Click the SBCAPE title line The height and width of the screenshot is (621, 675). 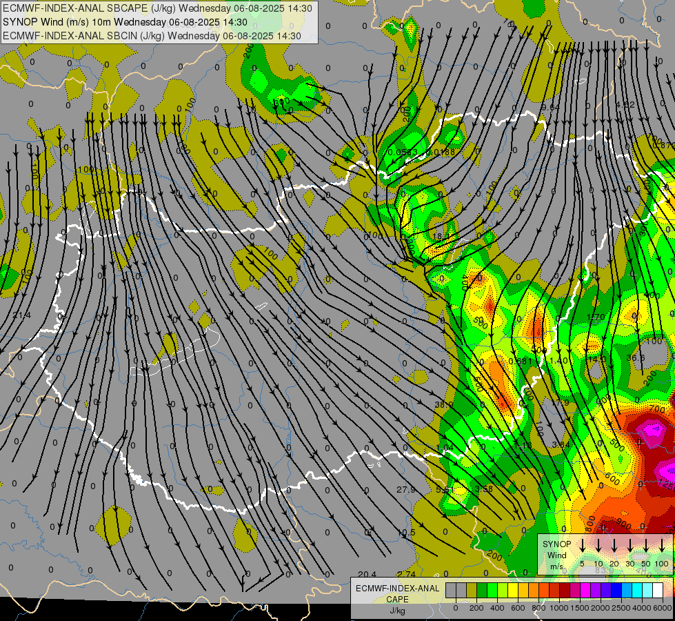pyautogui.click(x=158, y=8)
